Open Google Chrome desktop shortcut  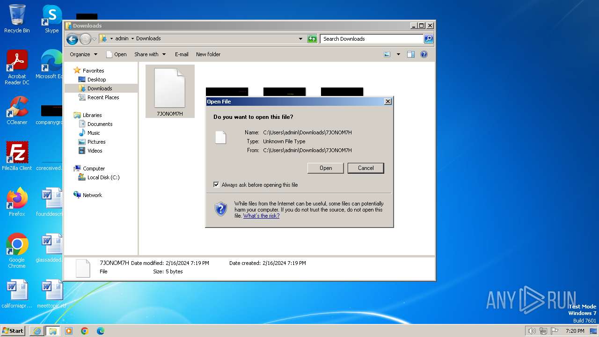click(17, 251)
